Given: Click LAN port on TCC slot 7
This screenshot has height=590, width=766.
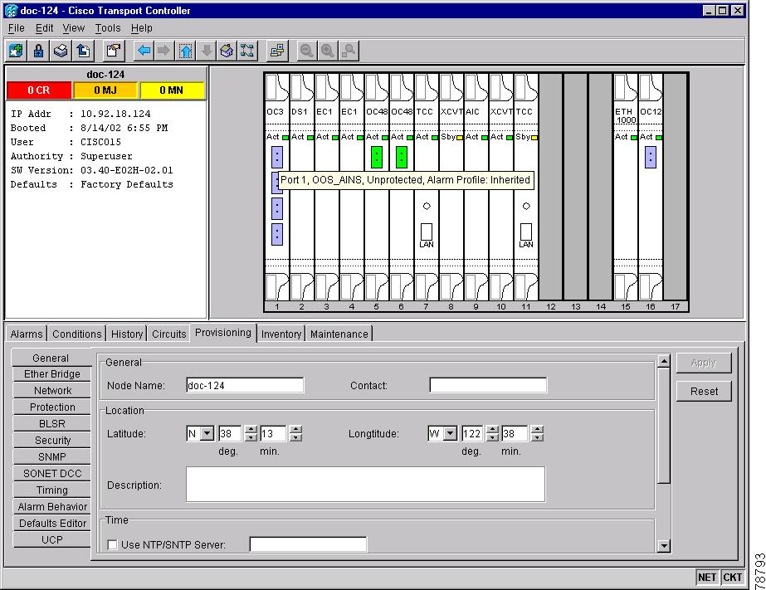Looking at the screenshot, I should 427,232.
